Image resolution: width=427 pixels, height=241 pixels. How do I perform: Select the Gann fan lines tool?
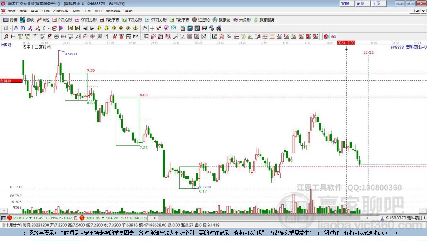[x=153, y=37]
